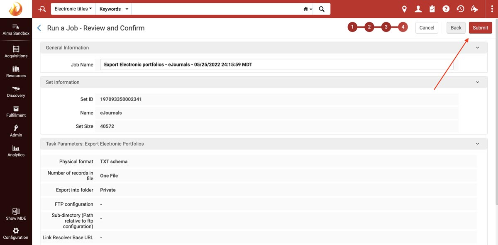Click the FTP configuration label
Image resolution: width=498 pixels, height=245 pixels.
(74, 204)
